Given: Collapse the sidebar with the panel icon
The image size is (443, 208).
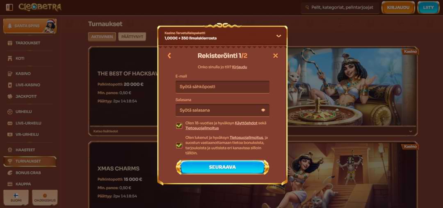Looking at the screenshot, I should click(x=9, y=7).
